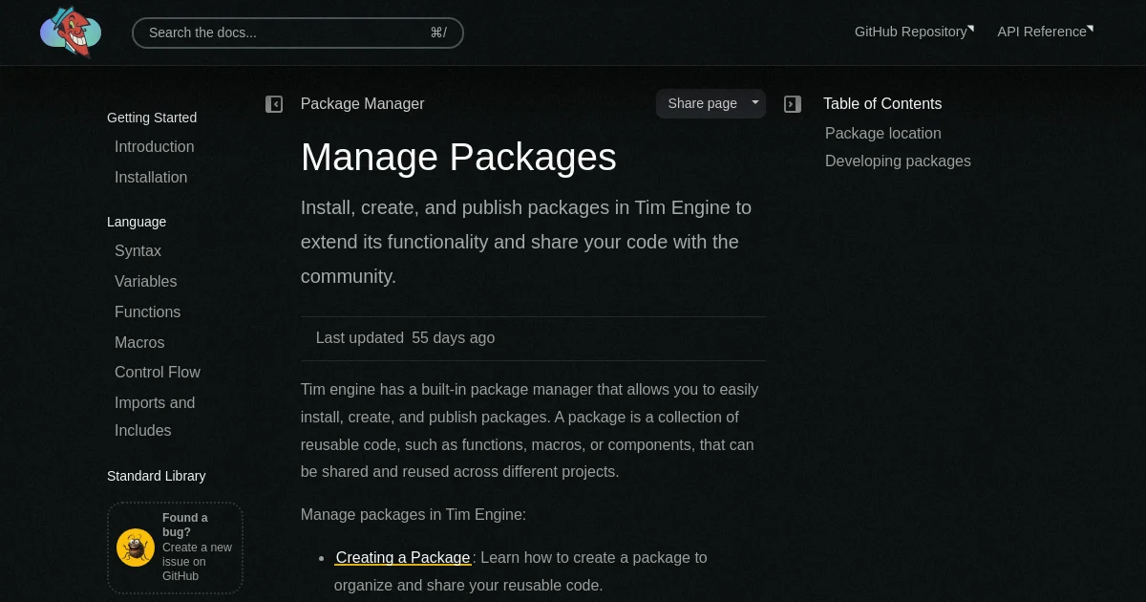Select Functions in the sidebar
The width and height of the screenshot is (1146, 602).
tap(148, 312)
